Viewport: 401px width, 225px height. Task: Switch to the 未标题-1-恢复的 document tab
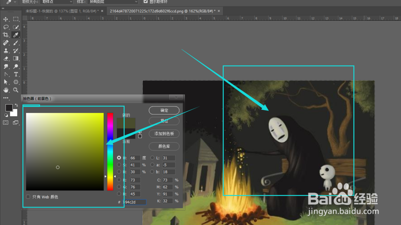(62, 11)
